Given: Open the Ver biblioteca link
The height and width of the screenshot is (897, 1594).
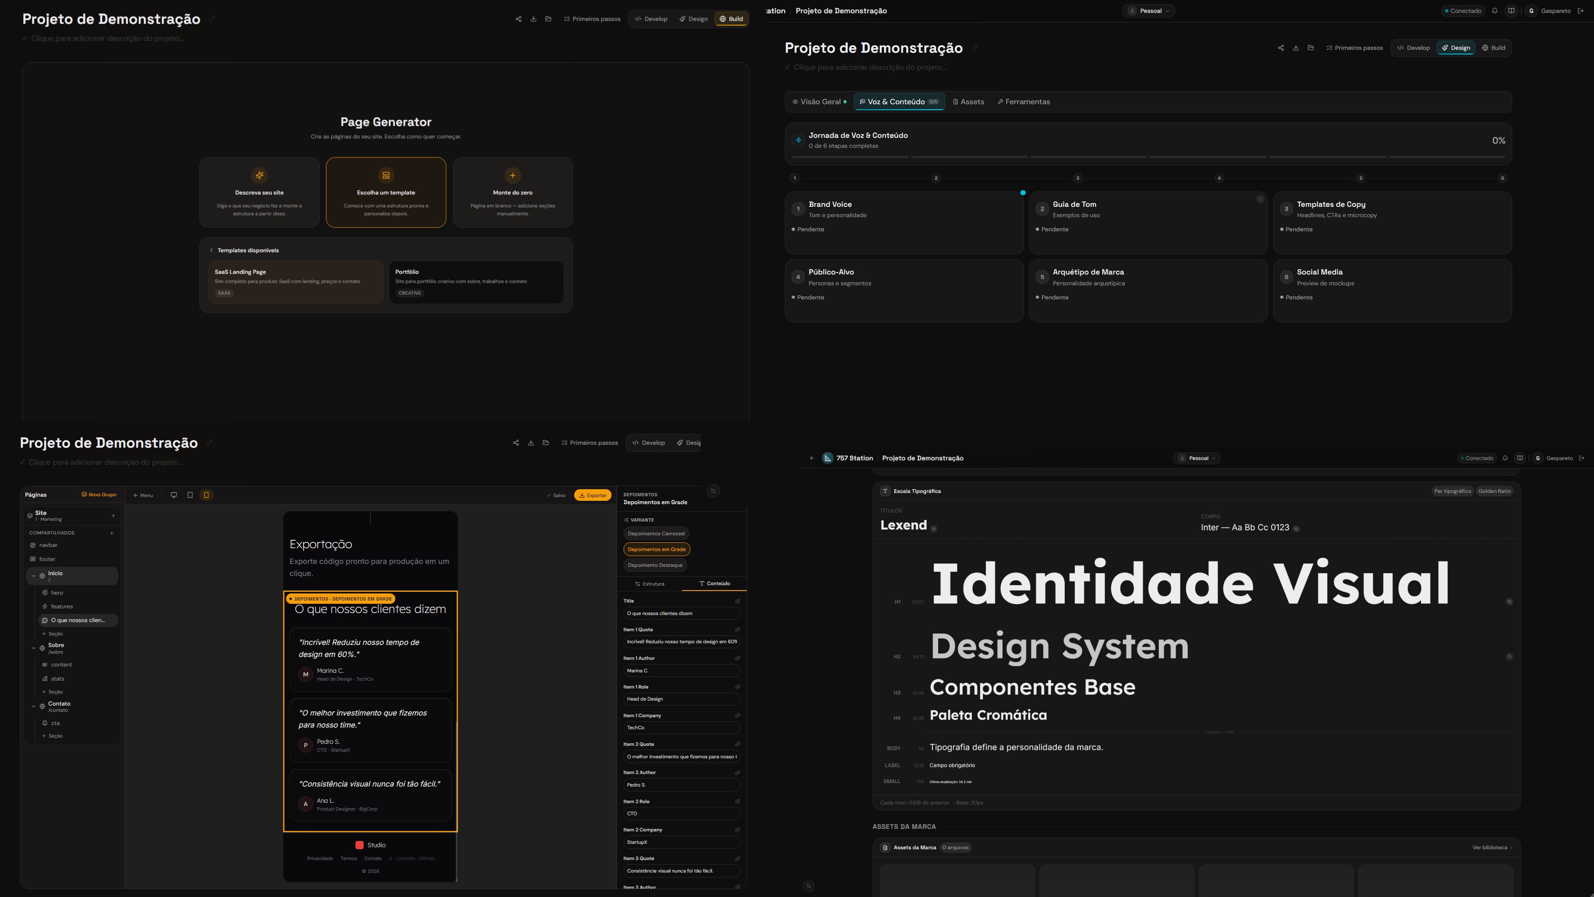Looking at the screenshot, I should [1492, 848].
